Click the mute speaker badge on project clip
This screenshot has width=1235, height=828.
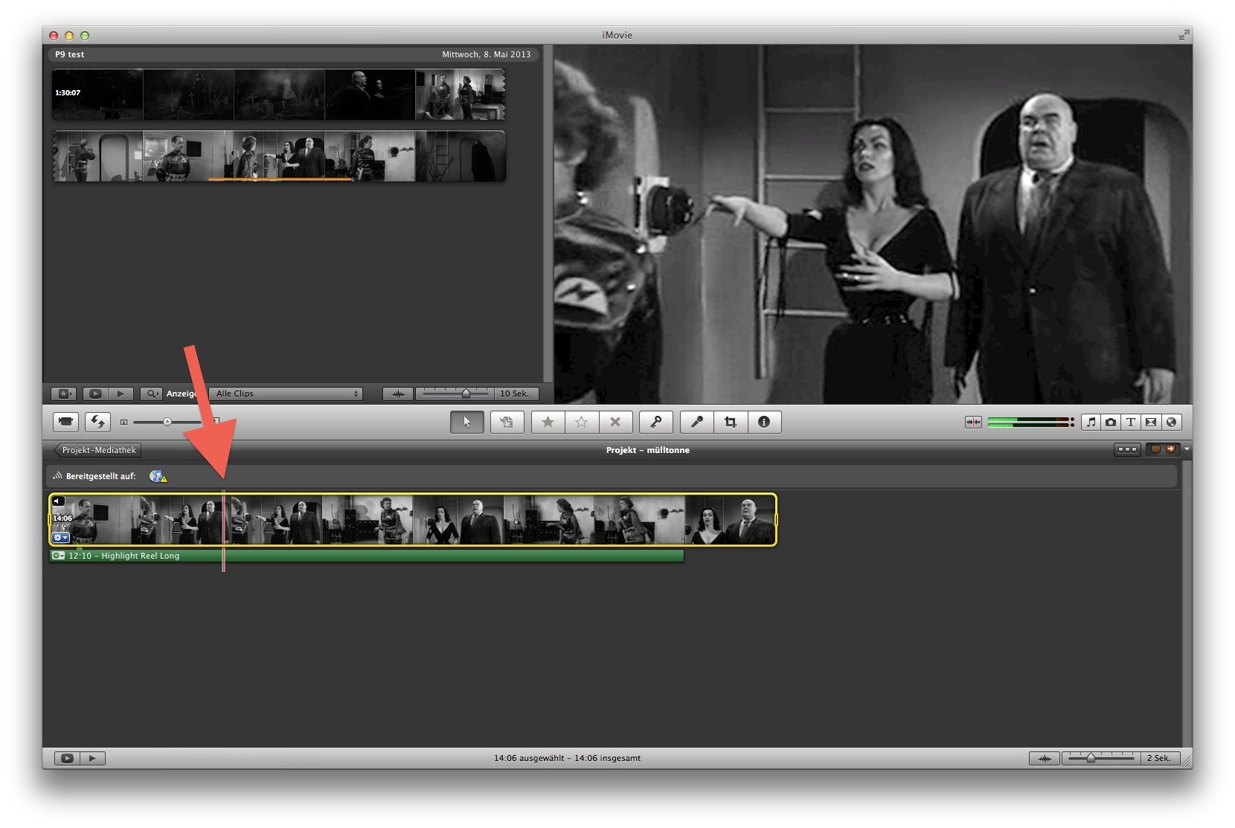pos(59,501)
